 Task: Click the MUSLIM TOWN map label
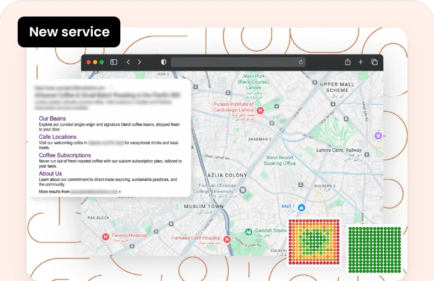pos(204,207)
